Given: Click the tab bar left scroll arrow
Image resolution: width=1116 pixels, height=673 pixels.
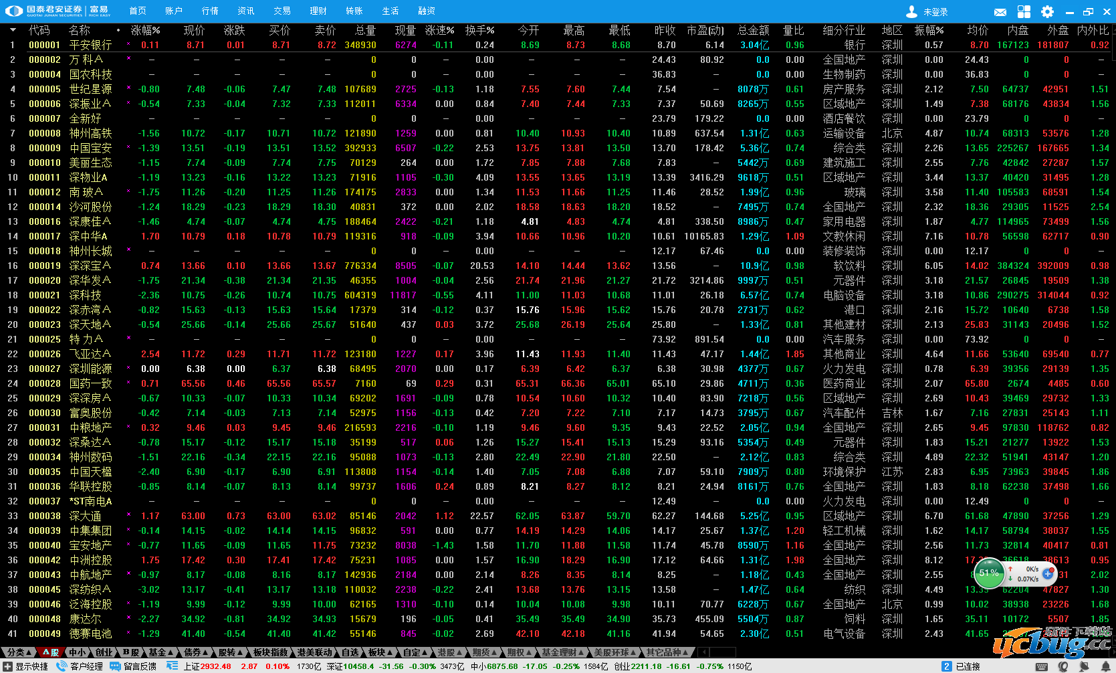Looking at the screenshot, I should pos(703,652).
